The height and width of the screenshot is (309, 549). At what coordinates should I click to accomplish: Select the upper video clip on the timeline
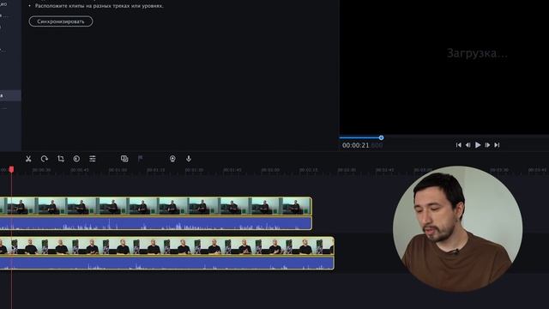click(x=156, y=206)
